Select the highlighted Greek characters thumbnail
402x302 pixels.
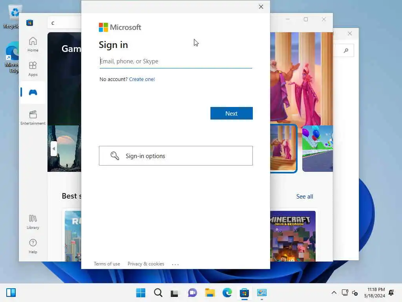(x=283, y=148)
